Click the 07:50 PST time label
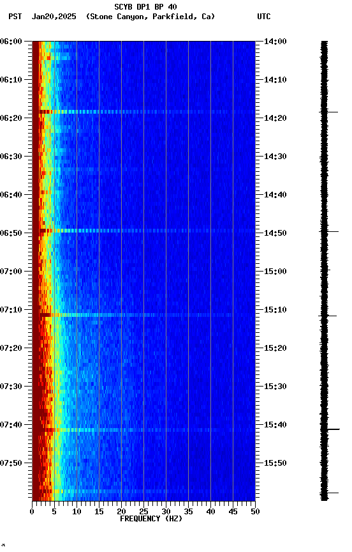Viewport: 352px width, 552px height. (11, 463)
